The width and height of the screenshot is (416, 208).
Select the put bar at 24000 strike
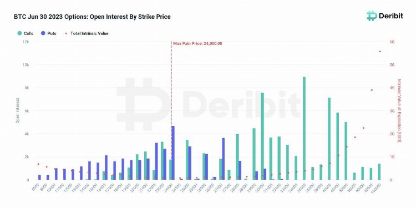173,153
